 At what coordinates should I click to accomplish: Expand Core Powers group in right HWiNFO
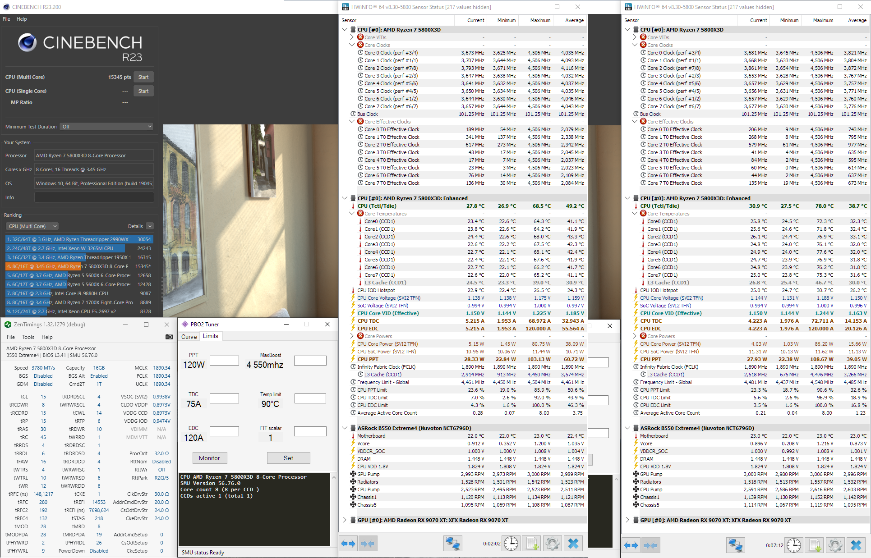coord(635,336)
